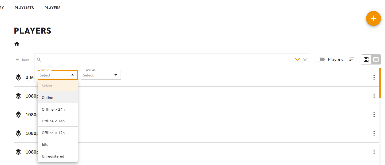
Task: Collapse the orange filter chevron
Action: (x=297, y=59)
